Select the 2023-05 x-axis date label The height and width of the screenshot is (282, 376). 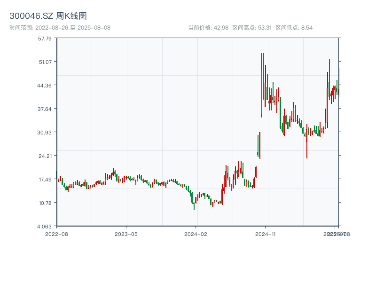(126, 234)
